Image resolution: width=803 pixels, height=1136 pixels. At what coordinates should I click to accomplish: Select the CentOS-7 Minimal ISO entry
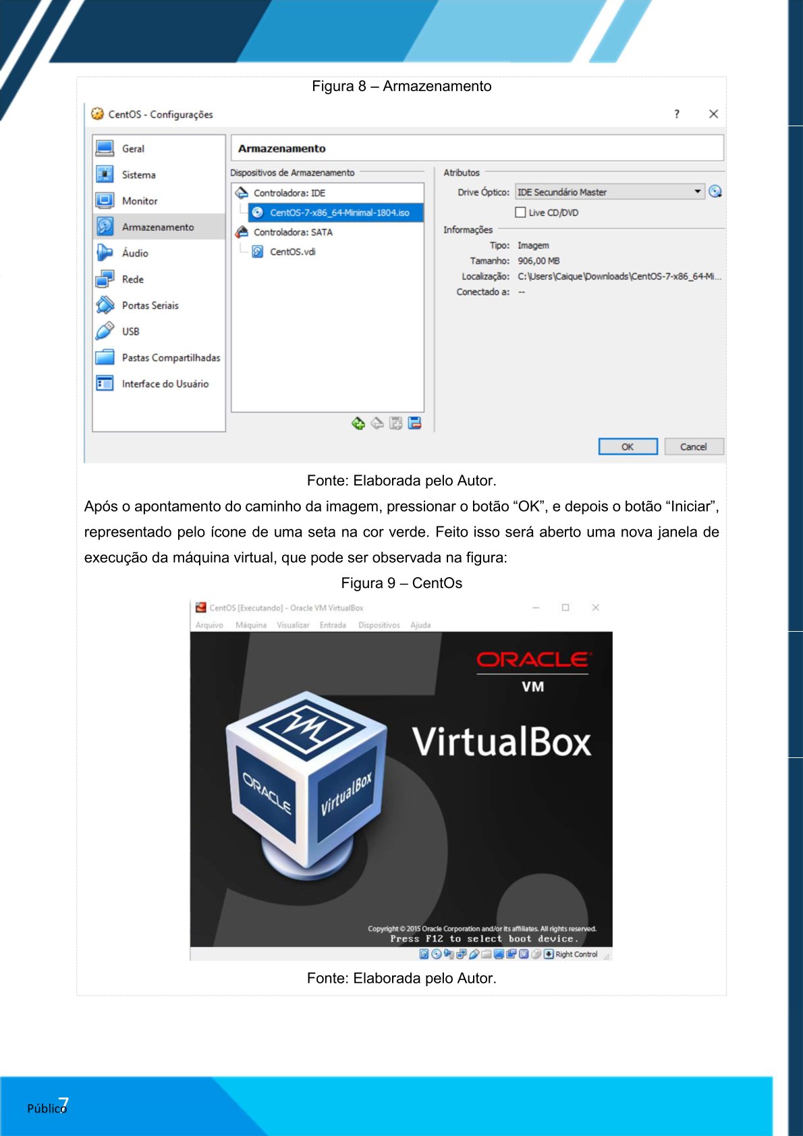click(x=339, y=213)
